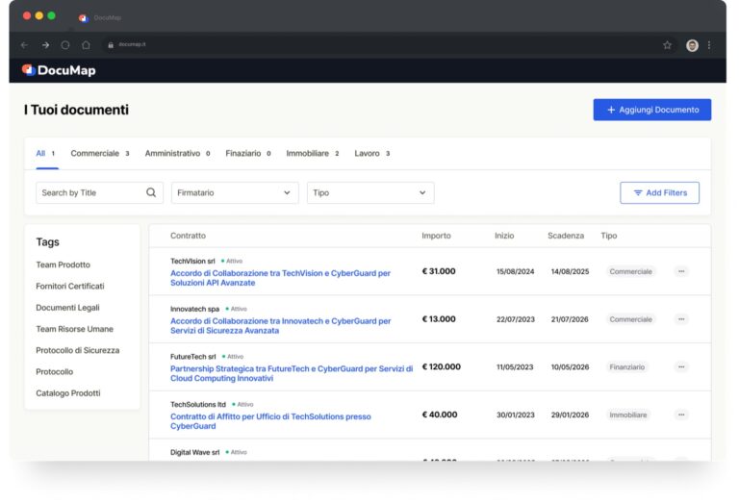Select the Team Prodotto tag
Screen dimensions: 739x503
(63, 264)
